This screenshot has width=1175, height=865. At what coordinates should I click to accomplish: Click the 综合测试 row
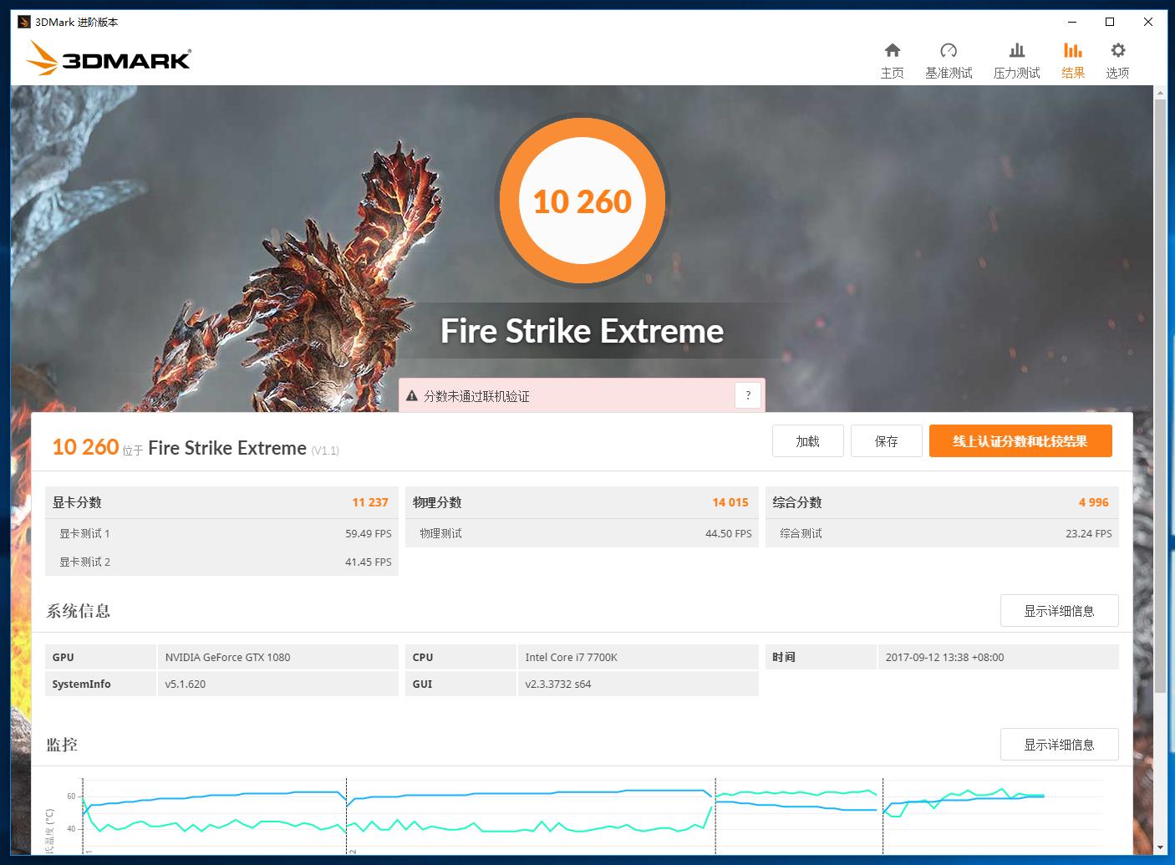942,533
